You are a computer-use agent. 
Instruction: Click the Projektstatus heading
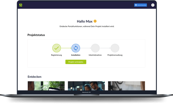coord(36,35)
